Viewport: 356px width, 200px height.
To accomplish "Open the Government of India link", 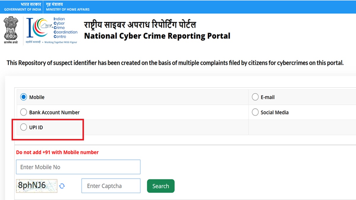I will [x=23, y=9].
